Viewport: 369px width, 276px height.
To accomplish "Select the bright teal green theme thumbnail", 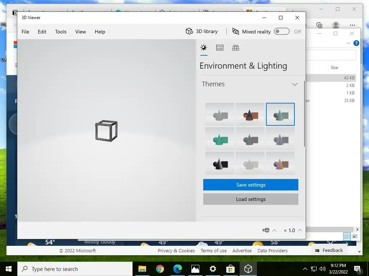I will point(220,139).
